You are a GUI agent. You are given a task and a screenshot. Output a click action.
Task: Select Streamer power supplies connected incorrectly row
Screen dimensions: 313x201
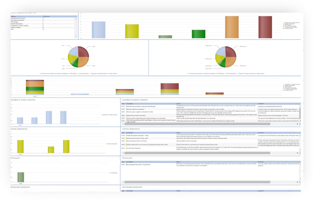tap(210, 112)
